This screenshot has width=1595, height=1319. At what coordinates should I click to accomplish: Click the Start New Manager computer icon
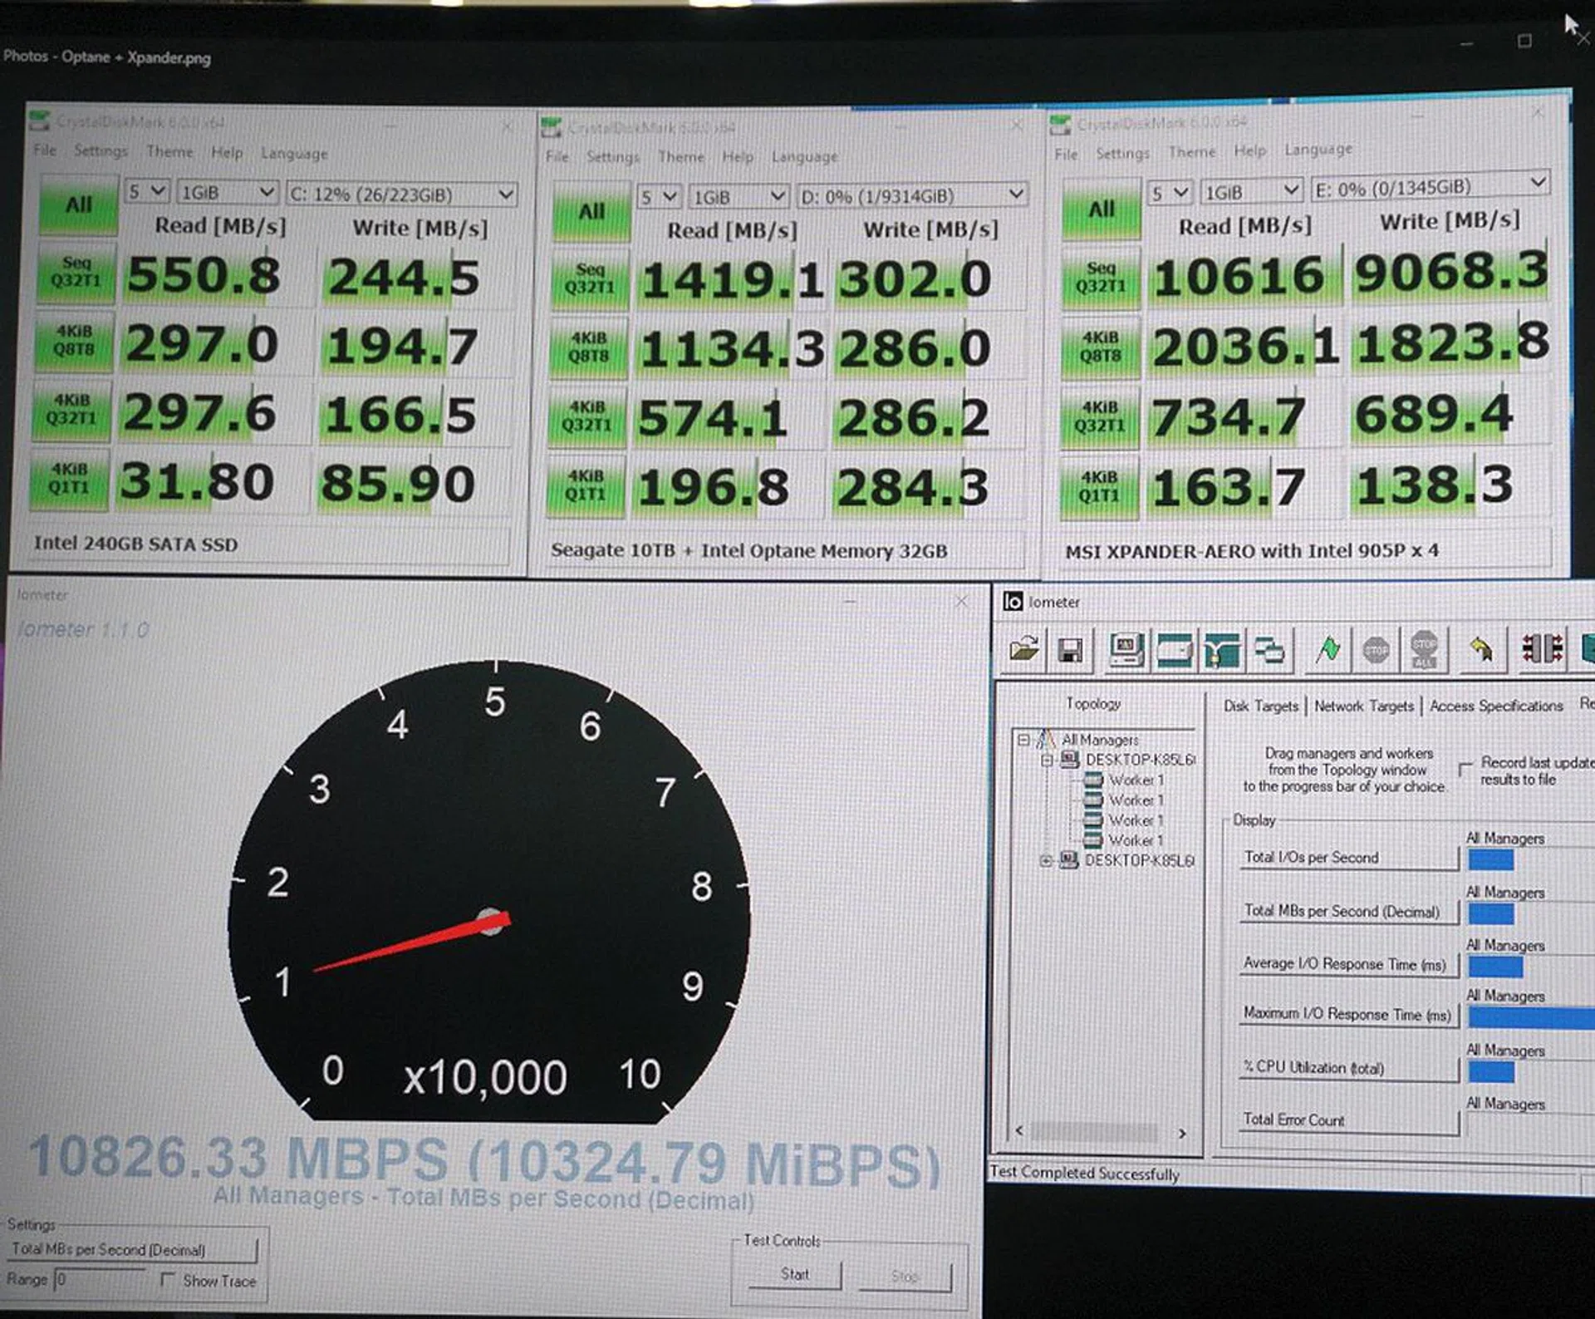1127,650
